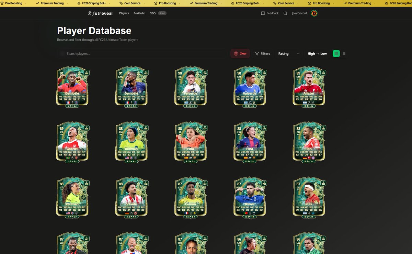Toggle the High → Low sort order
This screenshot has height=254, width=412.
click(317, 54)
